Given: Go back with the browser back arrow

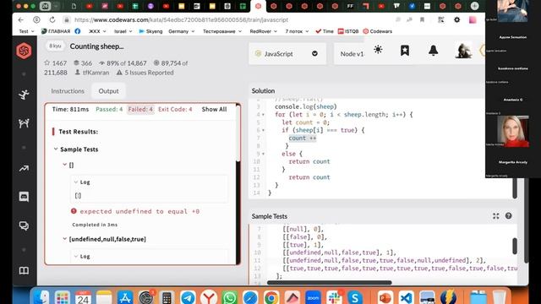Looking at the screenshot, I should [21, 20].
